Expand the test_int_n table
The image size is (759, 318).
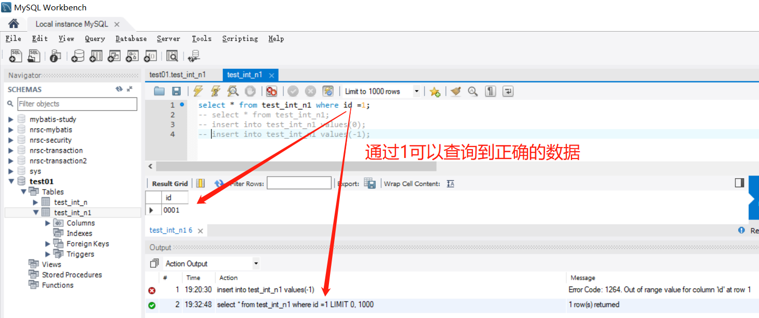tap(36, 203)
